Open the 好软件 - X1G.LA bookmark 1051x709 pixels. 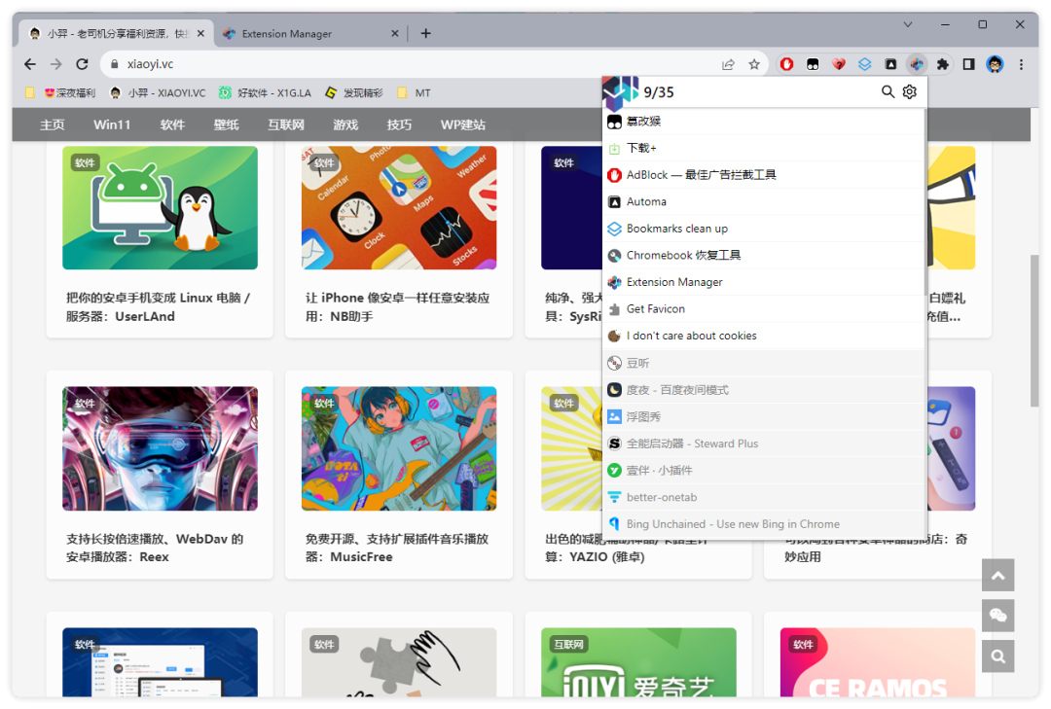pos(266,93)
